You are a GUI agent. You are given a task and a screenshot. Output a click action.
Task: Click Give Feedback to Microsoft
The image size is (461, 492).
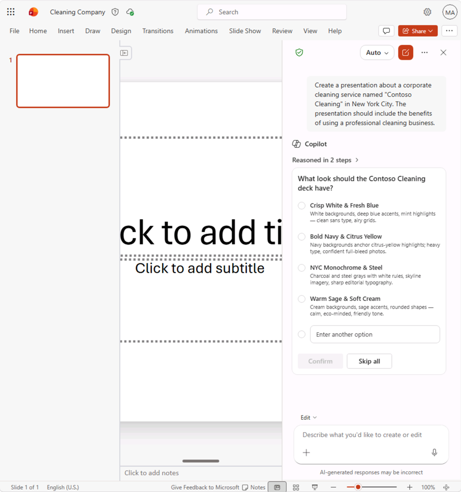(205, 487)
